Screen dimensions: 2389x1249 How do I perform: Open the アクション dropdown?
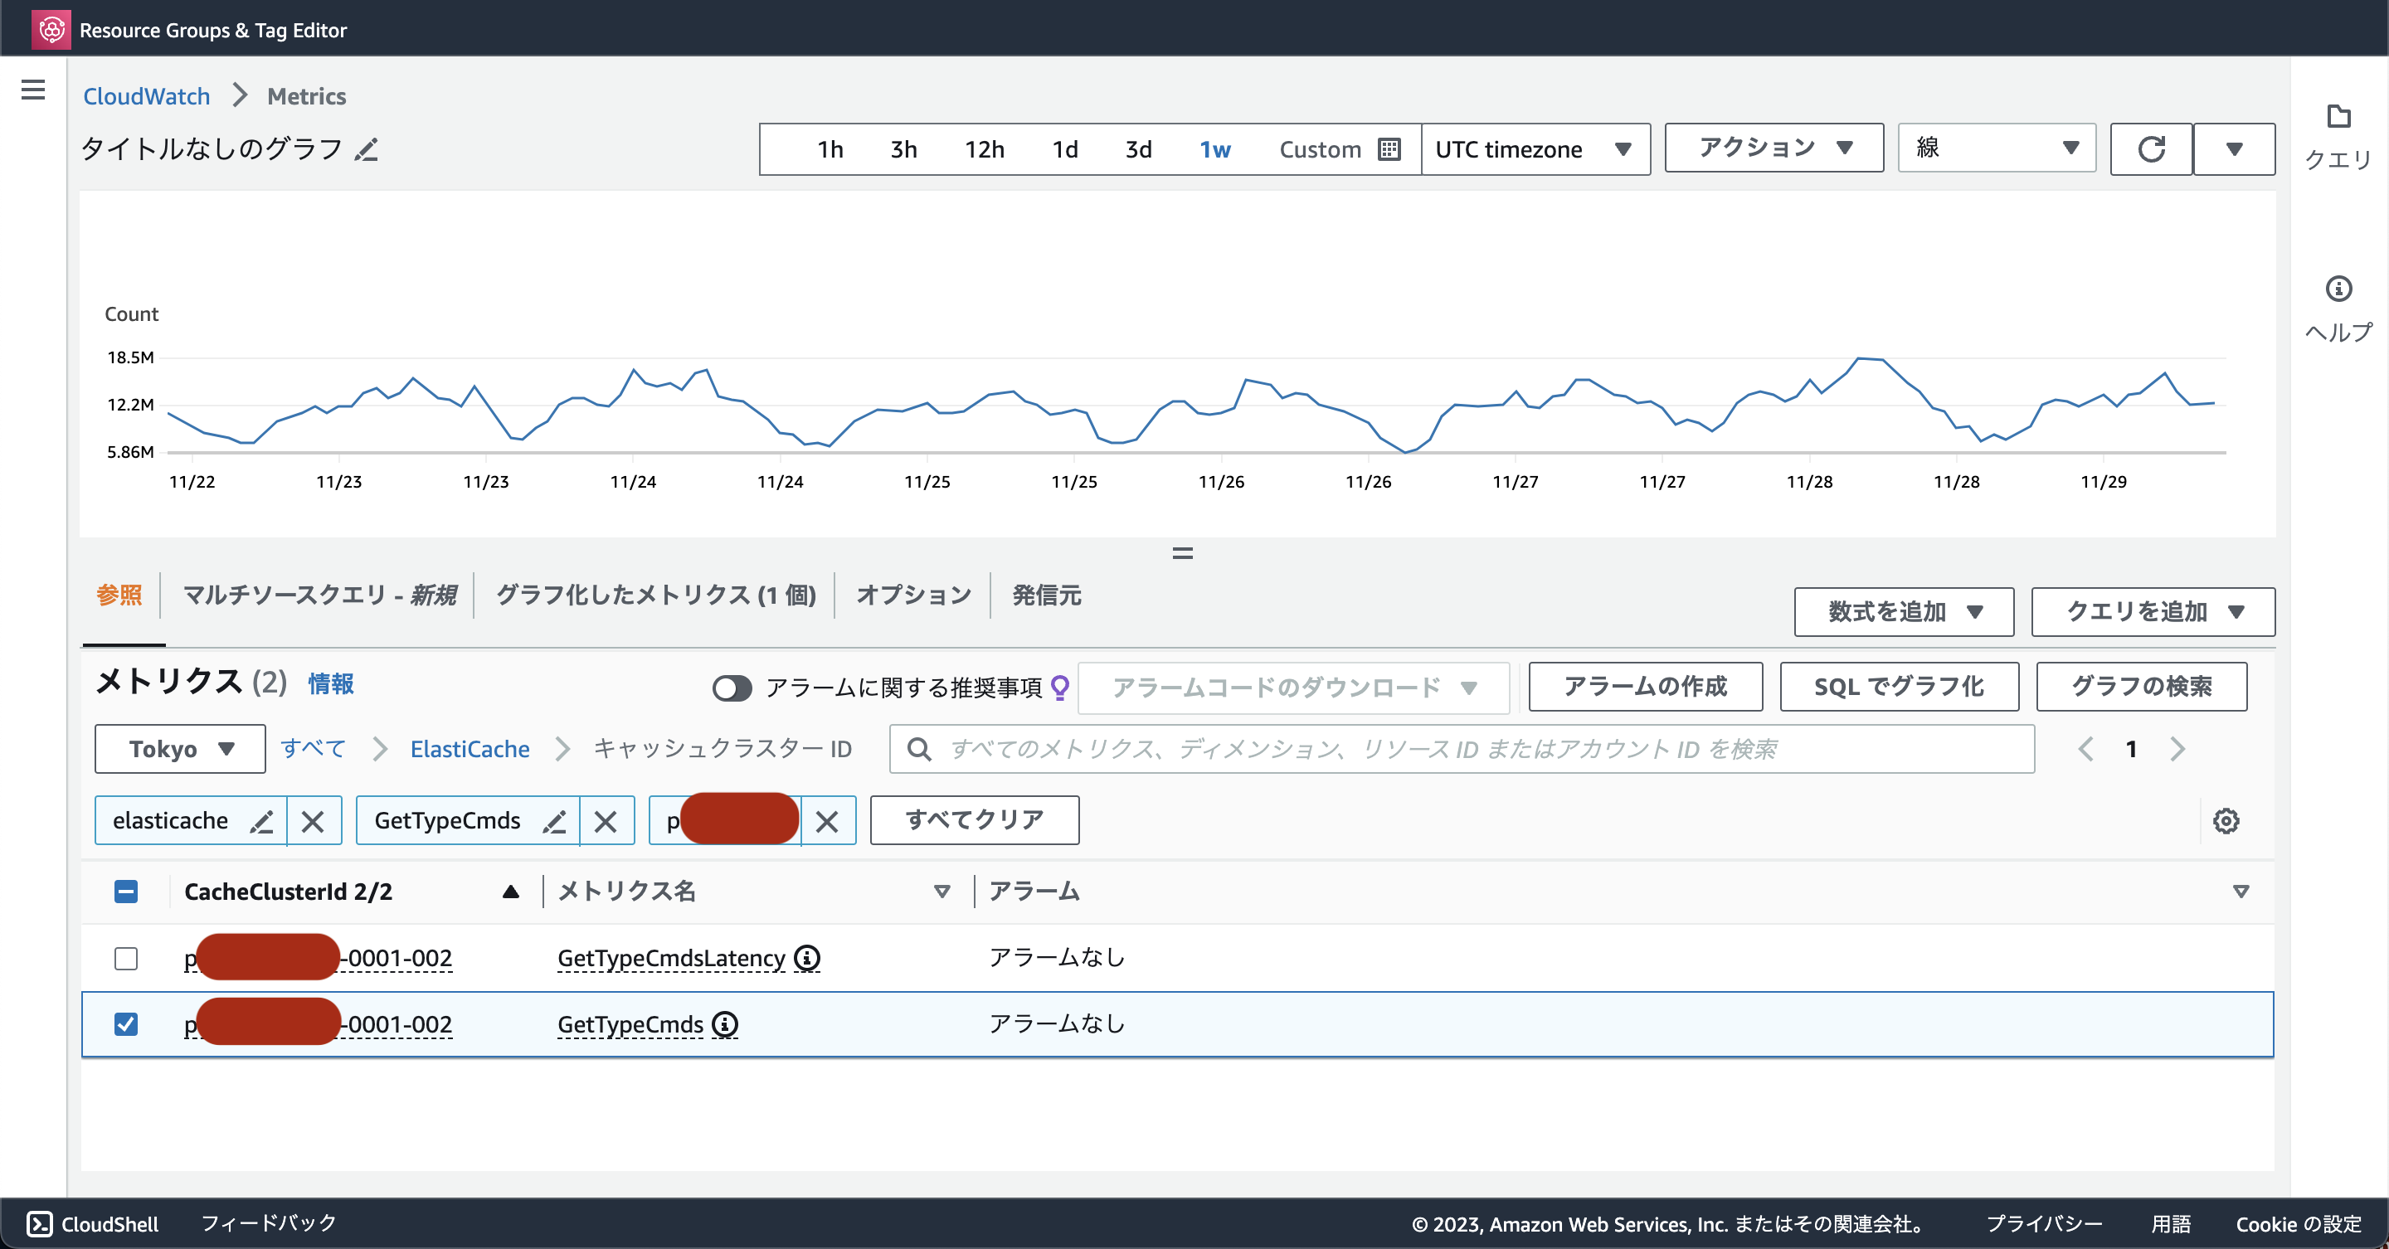tap(1773, 148)
